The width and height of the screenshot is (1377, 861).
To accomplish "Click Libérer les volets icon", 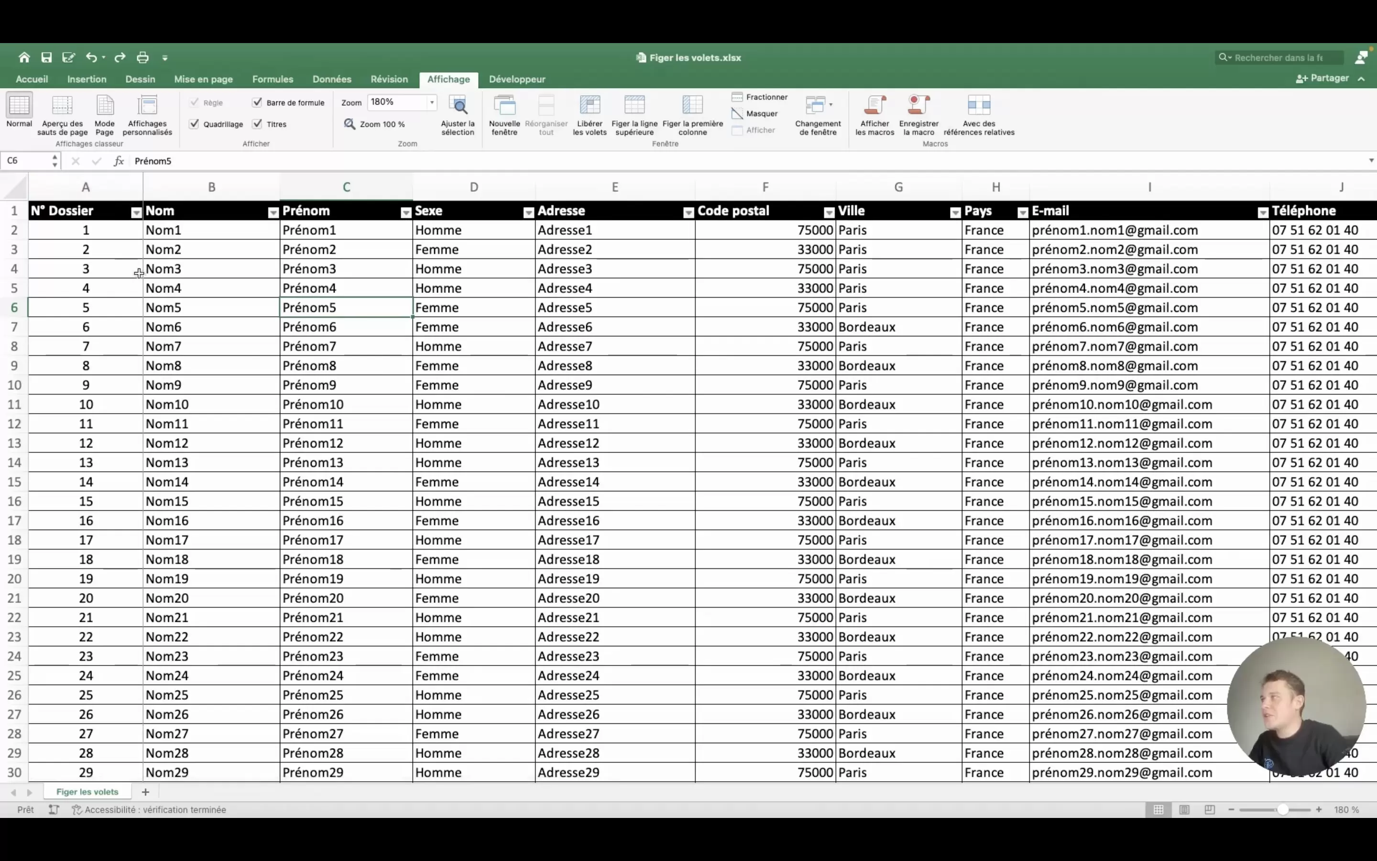I will tap(590, 105).
